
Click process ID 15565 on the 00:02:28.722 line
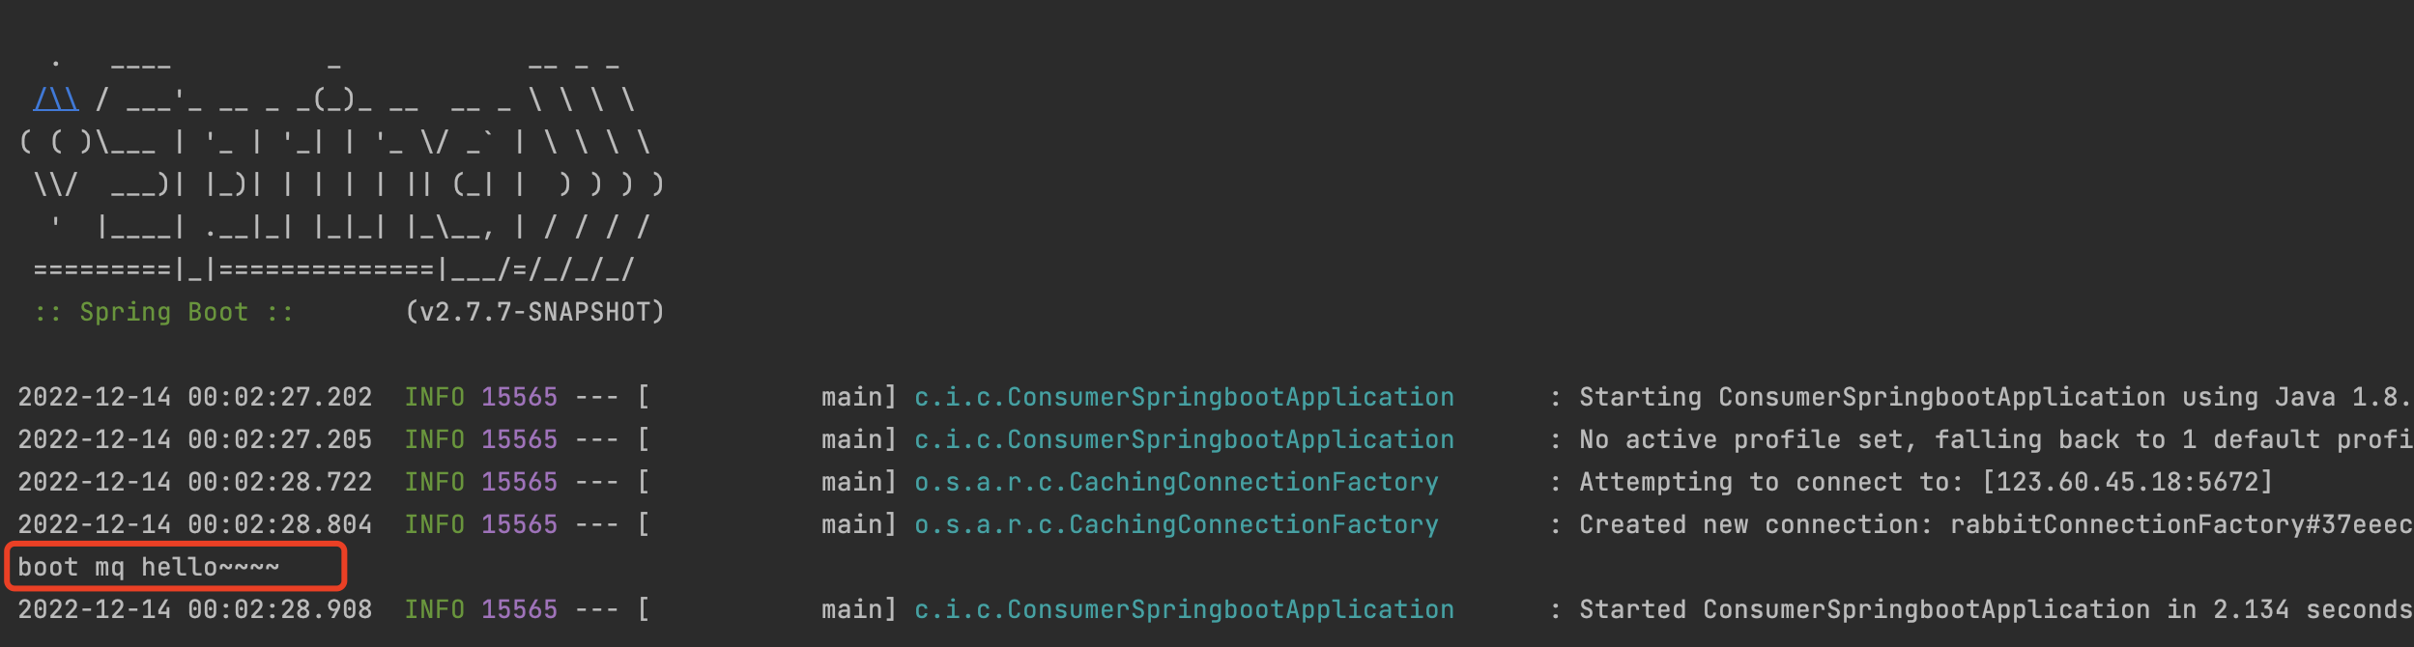519,482
